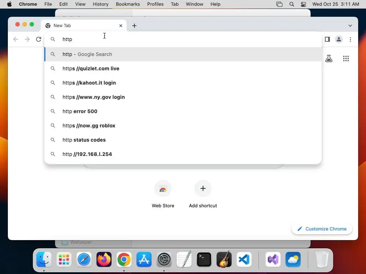Open the Tab menu

tap(174, 4)
